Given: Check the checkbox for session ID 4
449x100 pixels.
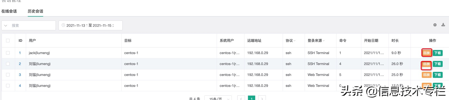Looking at the screenshot, I should [x=8, y=86].
